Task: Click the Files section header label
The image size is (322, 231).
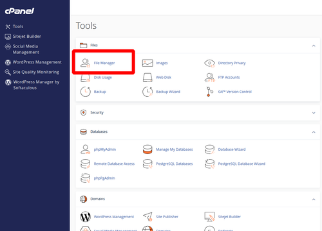Action: (x=94, y=45)
